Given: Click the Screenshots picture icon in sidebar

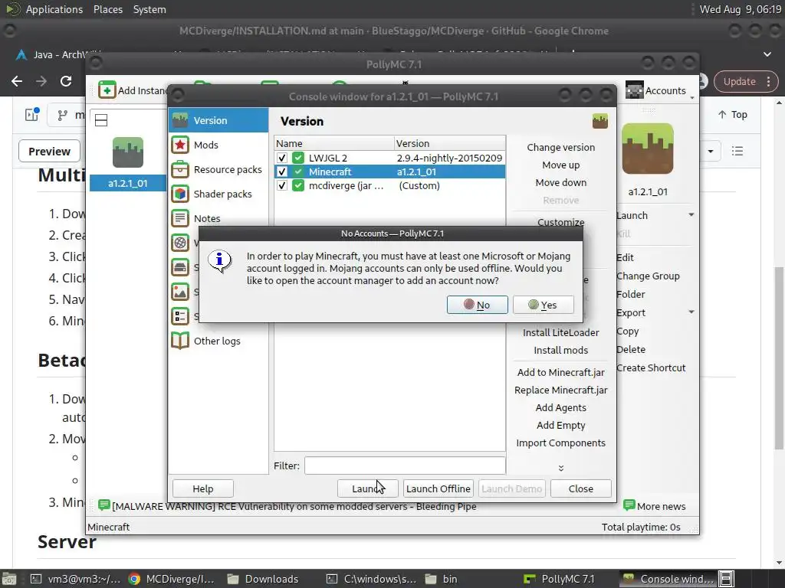Looking at the screenshot, I should pyautogui.click(x=179, y=292).
